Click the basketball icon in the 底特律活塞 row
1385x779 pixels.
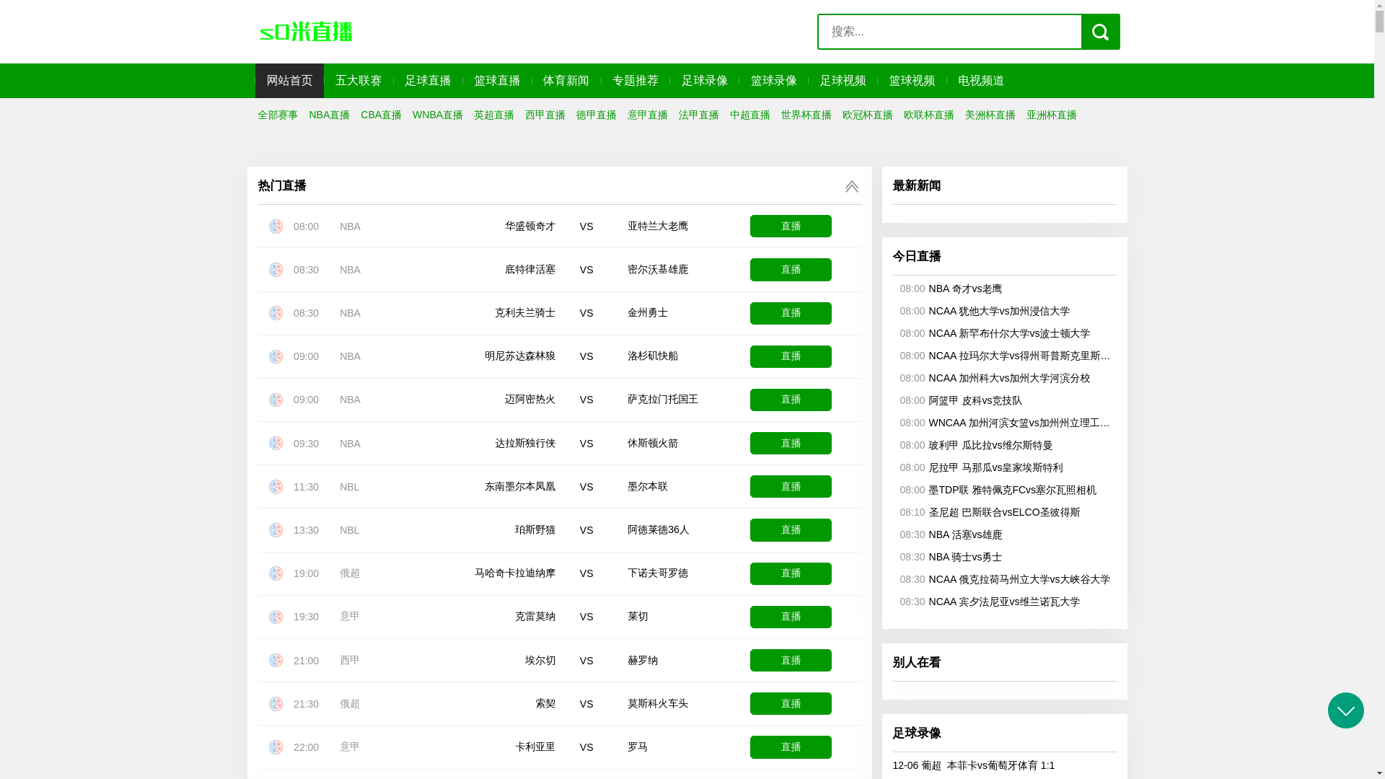pyautogui.click(x=276, y=270)
